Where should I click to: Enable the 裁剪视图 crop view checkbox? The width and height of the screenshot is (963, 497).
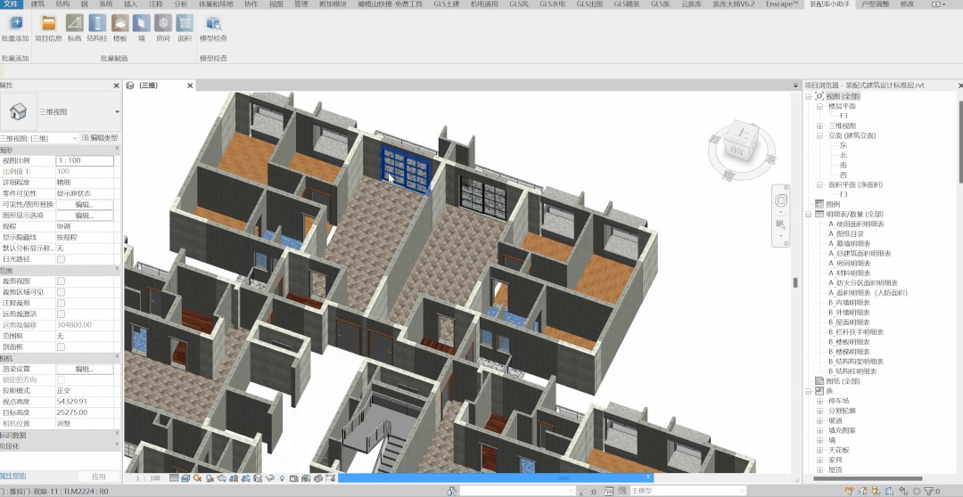pyautogui.click(x=61, y=281)
